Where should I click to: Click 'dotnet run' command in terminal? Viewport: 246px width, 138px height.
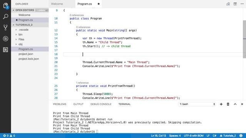[x=104, y=119]
